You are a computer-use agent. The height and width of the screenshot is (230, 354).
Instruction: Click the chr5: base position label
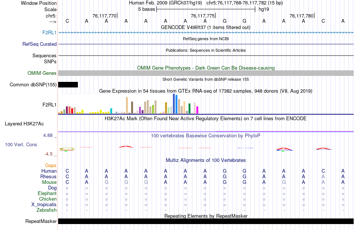coord(51,16)
